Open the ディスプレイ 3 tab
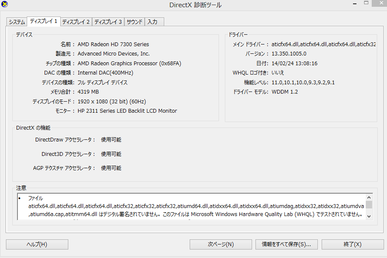This screenshot has height=258, width=387. [108, 22]
